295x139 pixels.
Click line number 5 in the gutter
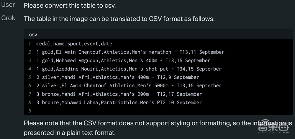click(30, 77)
